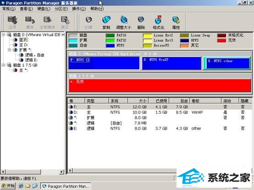Screen dimensions: 254x190
Task: Click left arrow of tree panel scrollbar
Action: point(3,172)
